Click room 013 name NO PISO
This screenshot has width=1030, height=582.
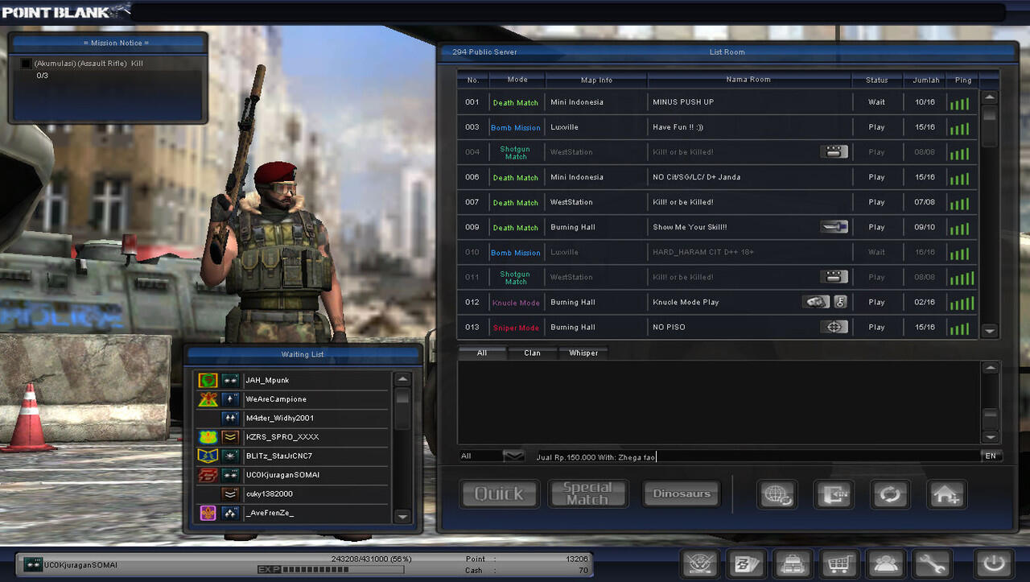pyautogui.click(x=669, y=327)
